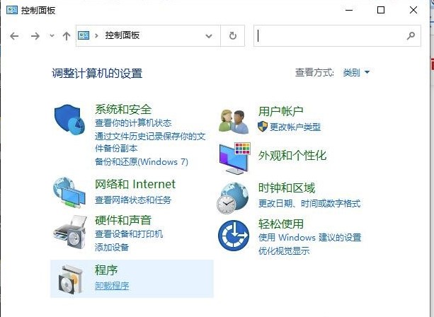Viewport: 434px width, 317px height.
Task: Click the 更改帐户类型 link
Action: point(295,127)
